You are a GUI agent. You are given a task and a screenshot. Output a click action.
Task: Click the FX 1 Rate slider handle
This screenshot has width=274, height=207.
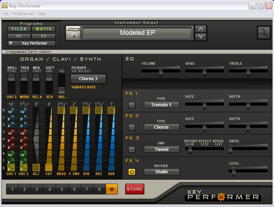pyautogui.click(x=204, y=105)
